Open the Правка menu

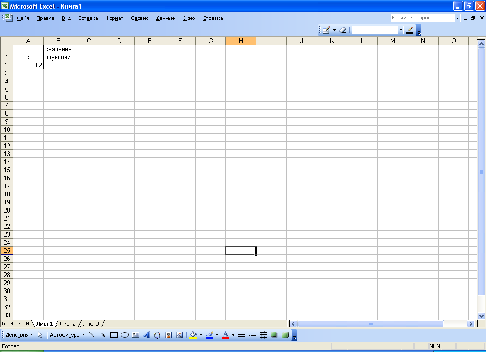(x=45, y=18)
